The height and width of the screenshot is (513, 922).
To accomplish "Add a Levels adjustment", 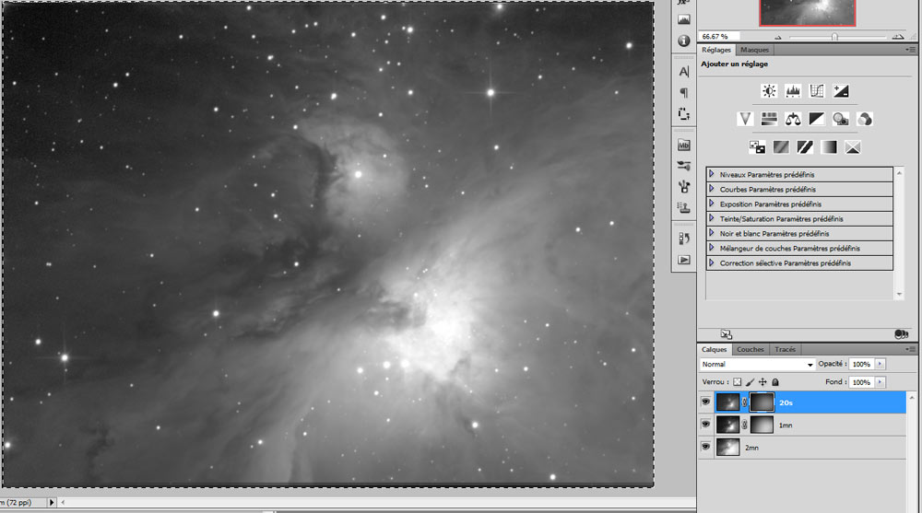I will click(793, 91).
